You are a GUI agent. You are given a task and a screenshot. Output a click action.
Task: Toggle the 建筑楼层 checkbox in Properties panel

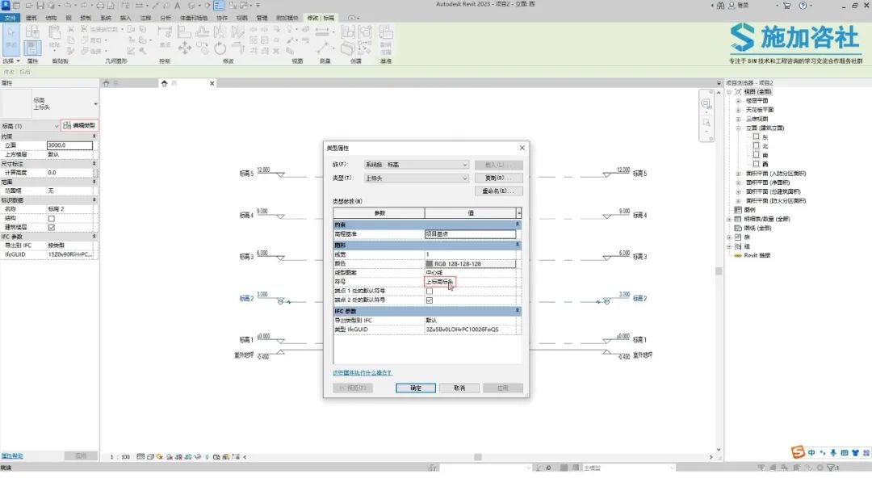52,228
